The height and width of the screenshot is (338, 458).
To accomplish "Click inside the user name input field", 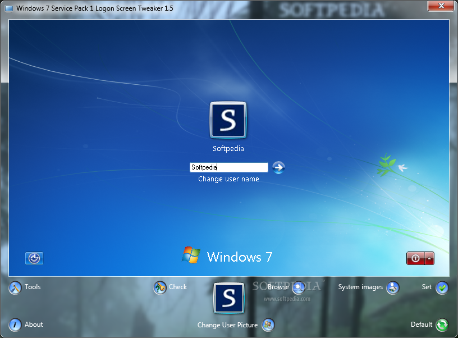I will pyautogui.click(x=228, y=167).
